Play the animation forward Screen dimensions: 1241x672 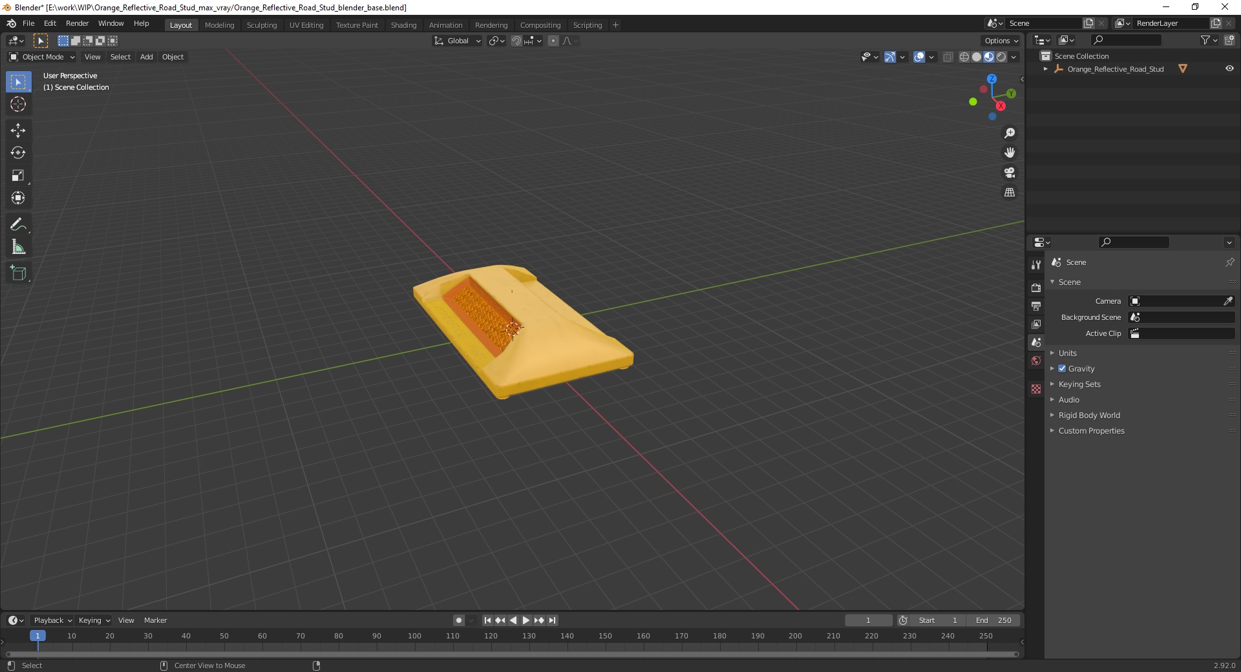[x=526, y=620]
